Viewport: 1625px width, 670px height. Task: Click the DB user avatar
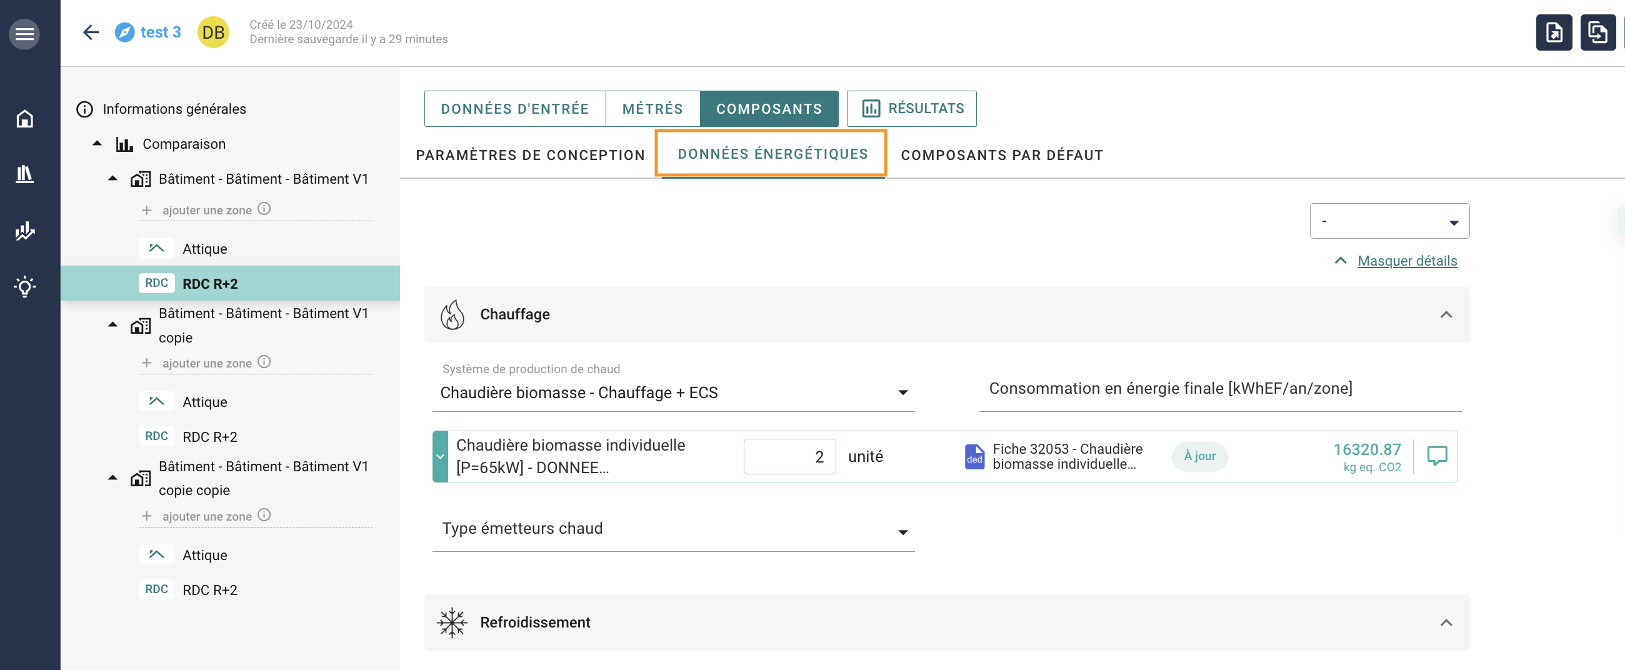213,32
